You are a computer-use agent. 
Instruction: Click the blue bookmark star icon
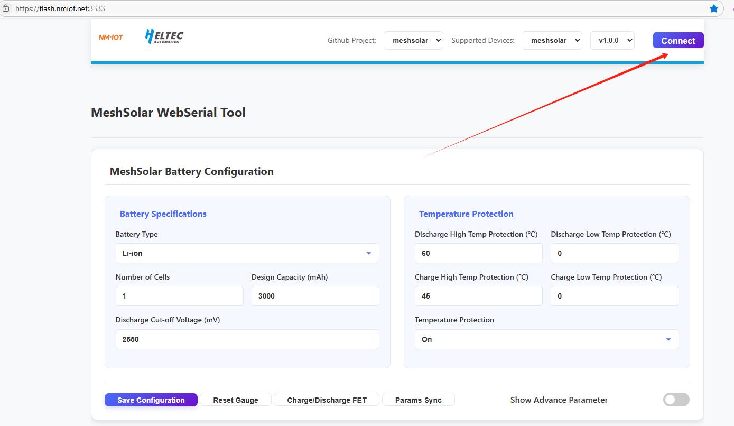click(714, 8)
